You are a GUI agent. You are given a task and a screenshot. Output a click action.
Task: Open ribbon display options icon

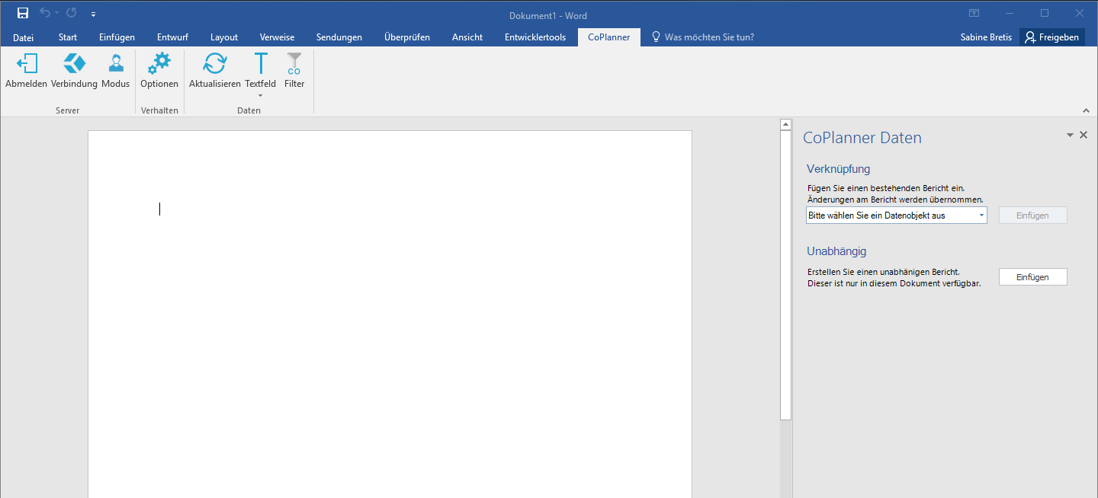click(x=974, y=14)
